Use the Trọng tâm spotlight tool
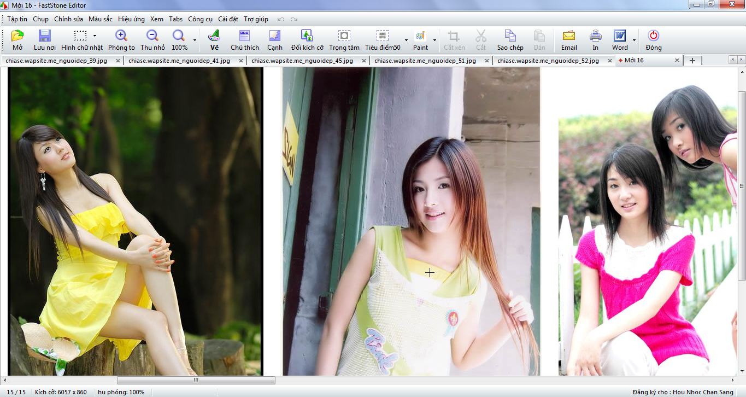 tap(344, 41)
